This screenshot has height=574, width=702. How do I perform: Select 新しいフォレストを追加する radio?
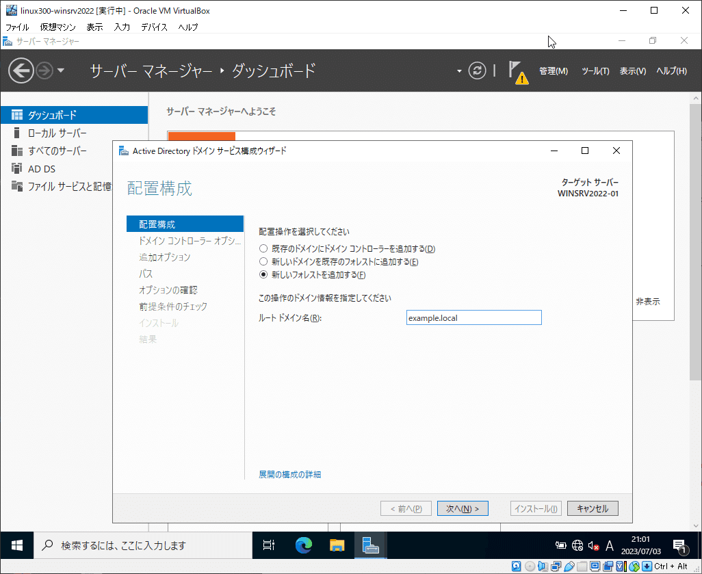263,274
